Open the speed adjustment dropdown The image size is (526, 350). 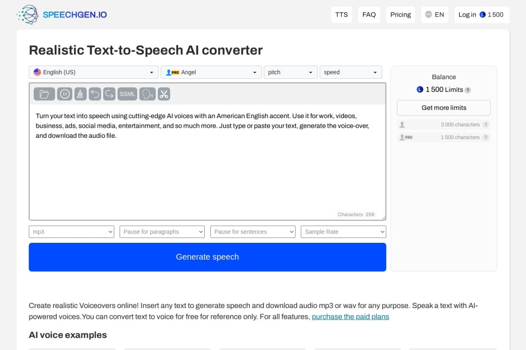click(x=351, y=72)
